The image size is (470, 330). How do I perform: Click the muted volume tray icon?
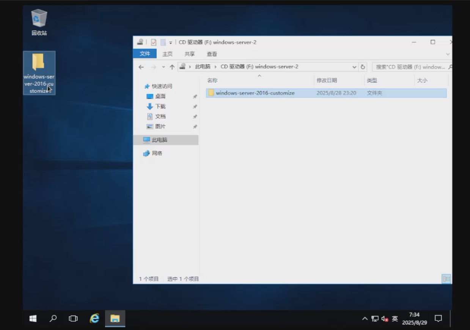click(x=385, y=319)
